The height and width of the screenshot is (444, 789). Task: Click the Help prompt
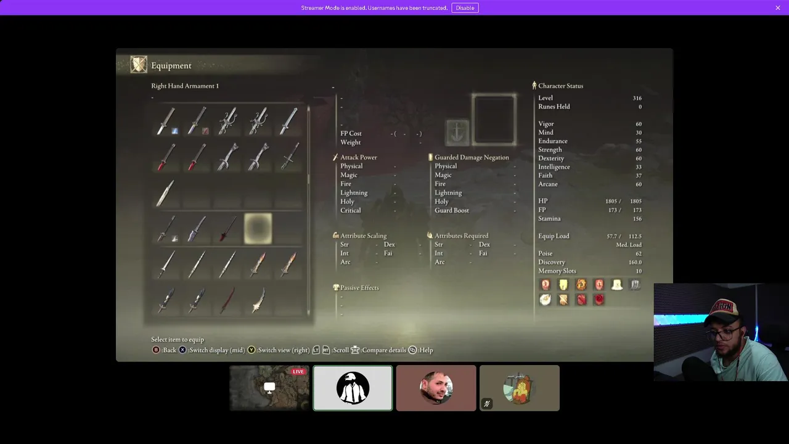click(x=421, y=350)
